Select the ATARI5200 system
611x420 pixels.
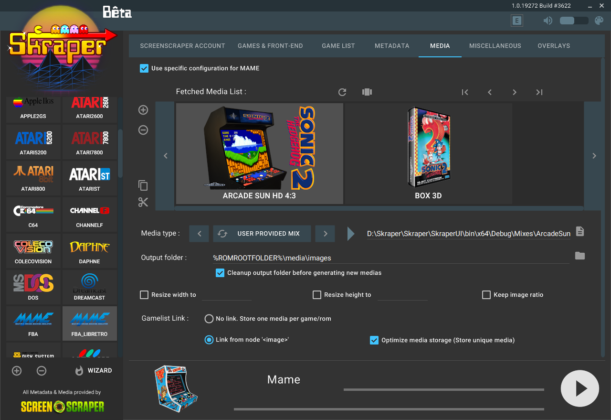pos(33,141)
